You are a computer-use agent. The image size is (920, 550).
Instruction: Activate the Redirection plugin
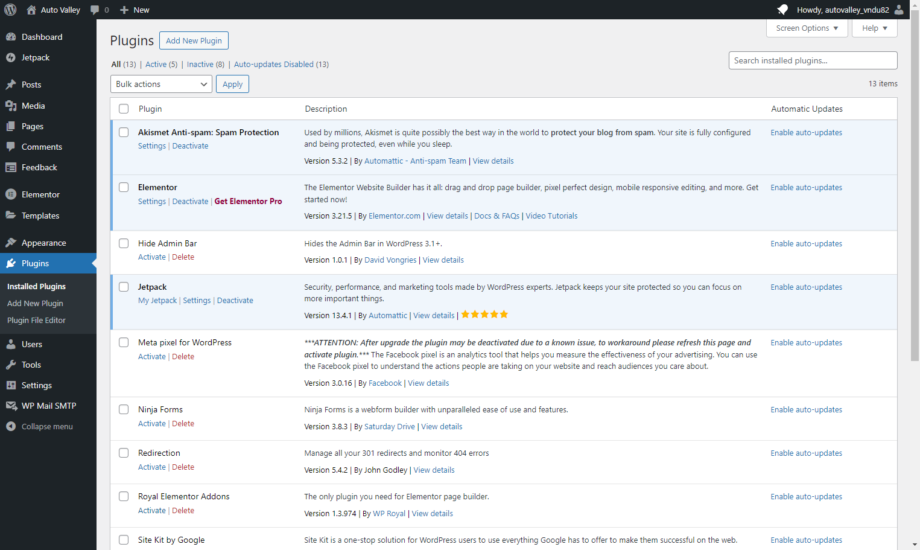[152, 467]
